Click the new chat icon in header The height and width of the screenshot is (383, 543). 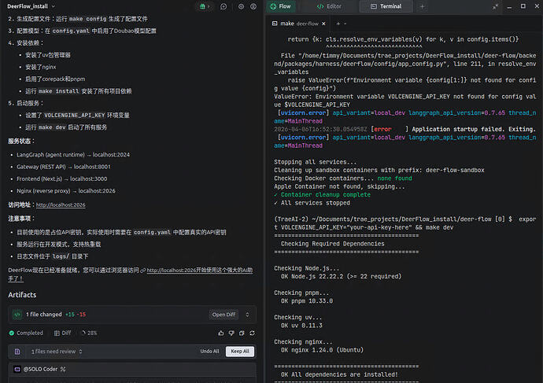click(224, 6)
